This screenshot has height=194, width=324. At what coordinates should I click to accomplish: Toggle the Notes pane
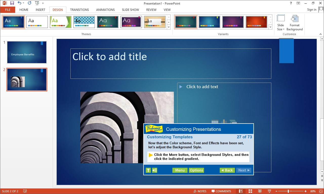click(x=200, y=191)
